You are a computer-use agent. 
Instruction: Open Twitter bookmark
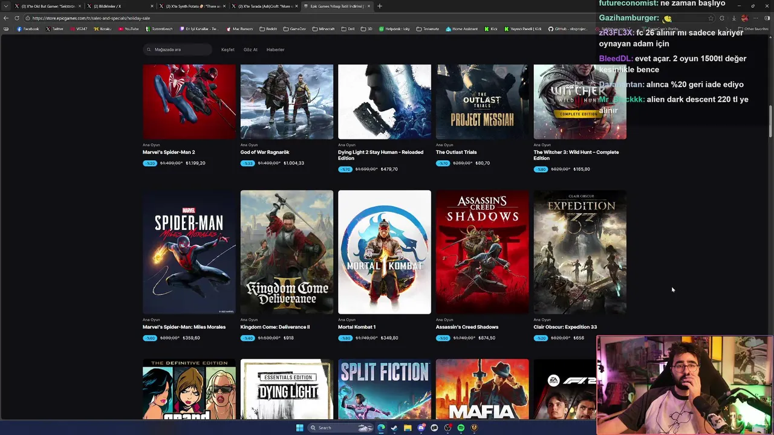pyautogui.click(x=54, y=29)
